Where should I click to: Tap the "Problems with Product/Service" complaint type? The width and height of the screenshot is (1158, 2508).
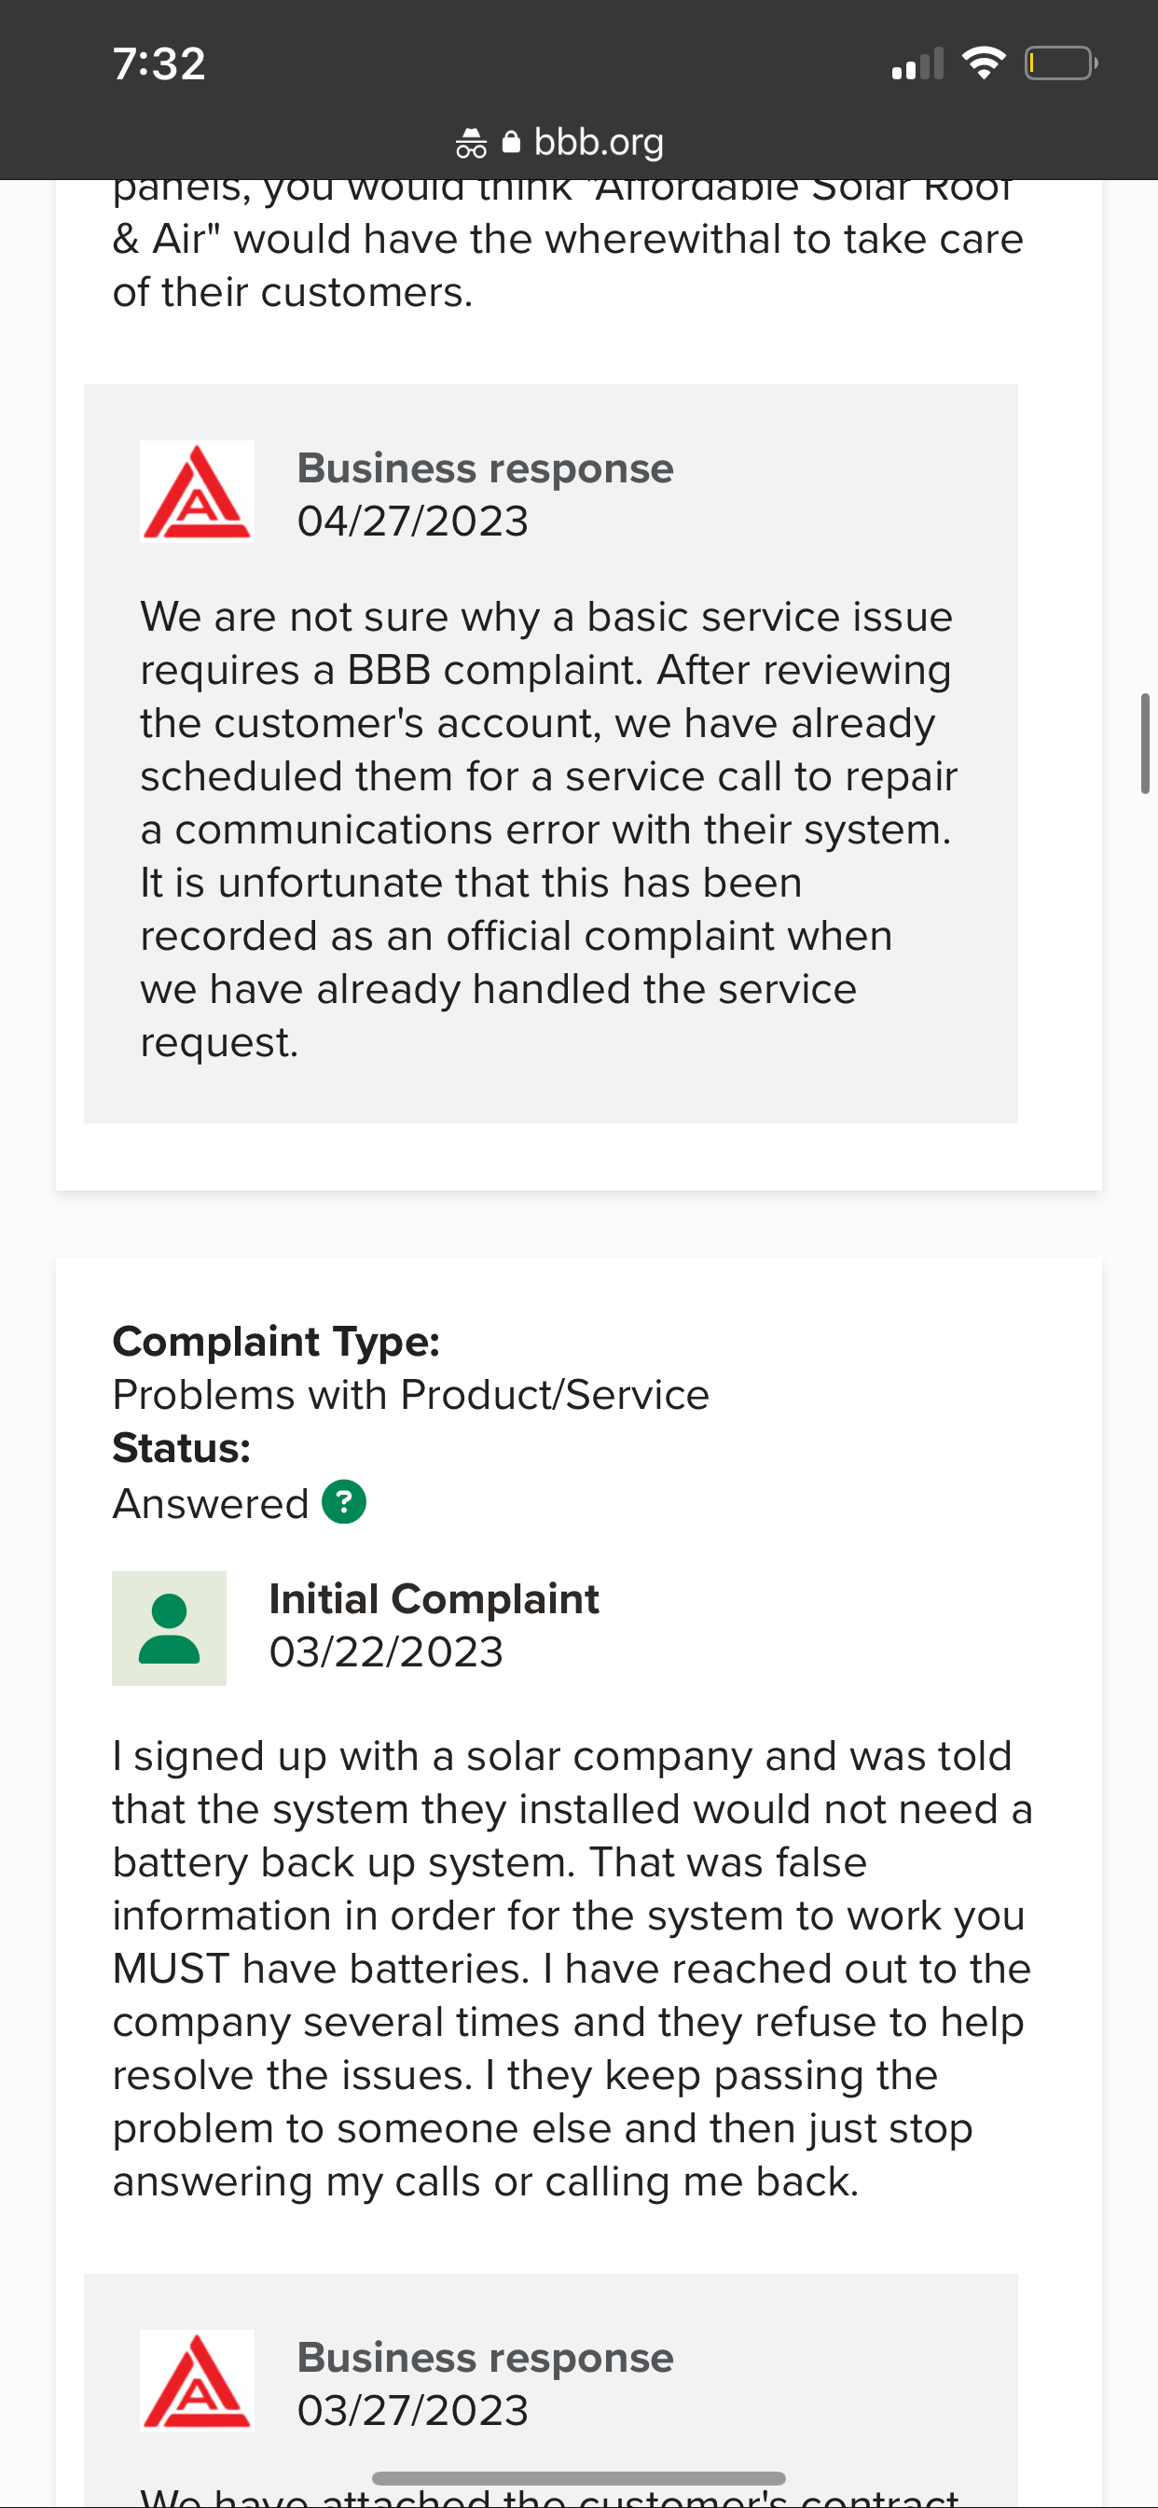click(410, 1394)
